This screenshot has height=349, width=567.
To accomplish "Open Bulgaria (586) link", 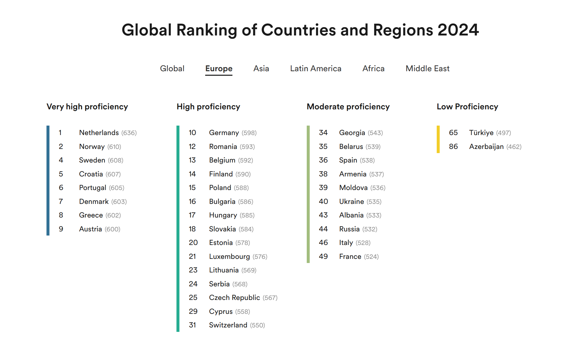I will [231, 202].
